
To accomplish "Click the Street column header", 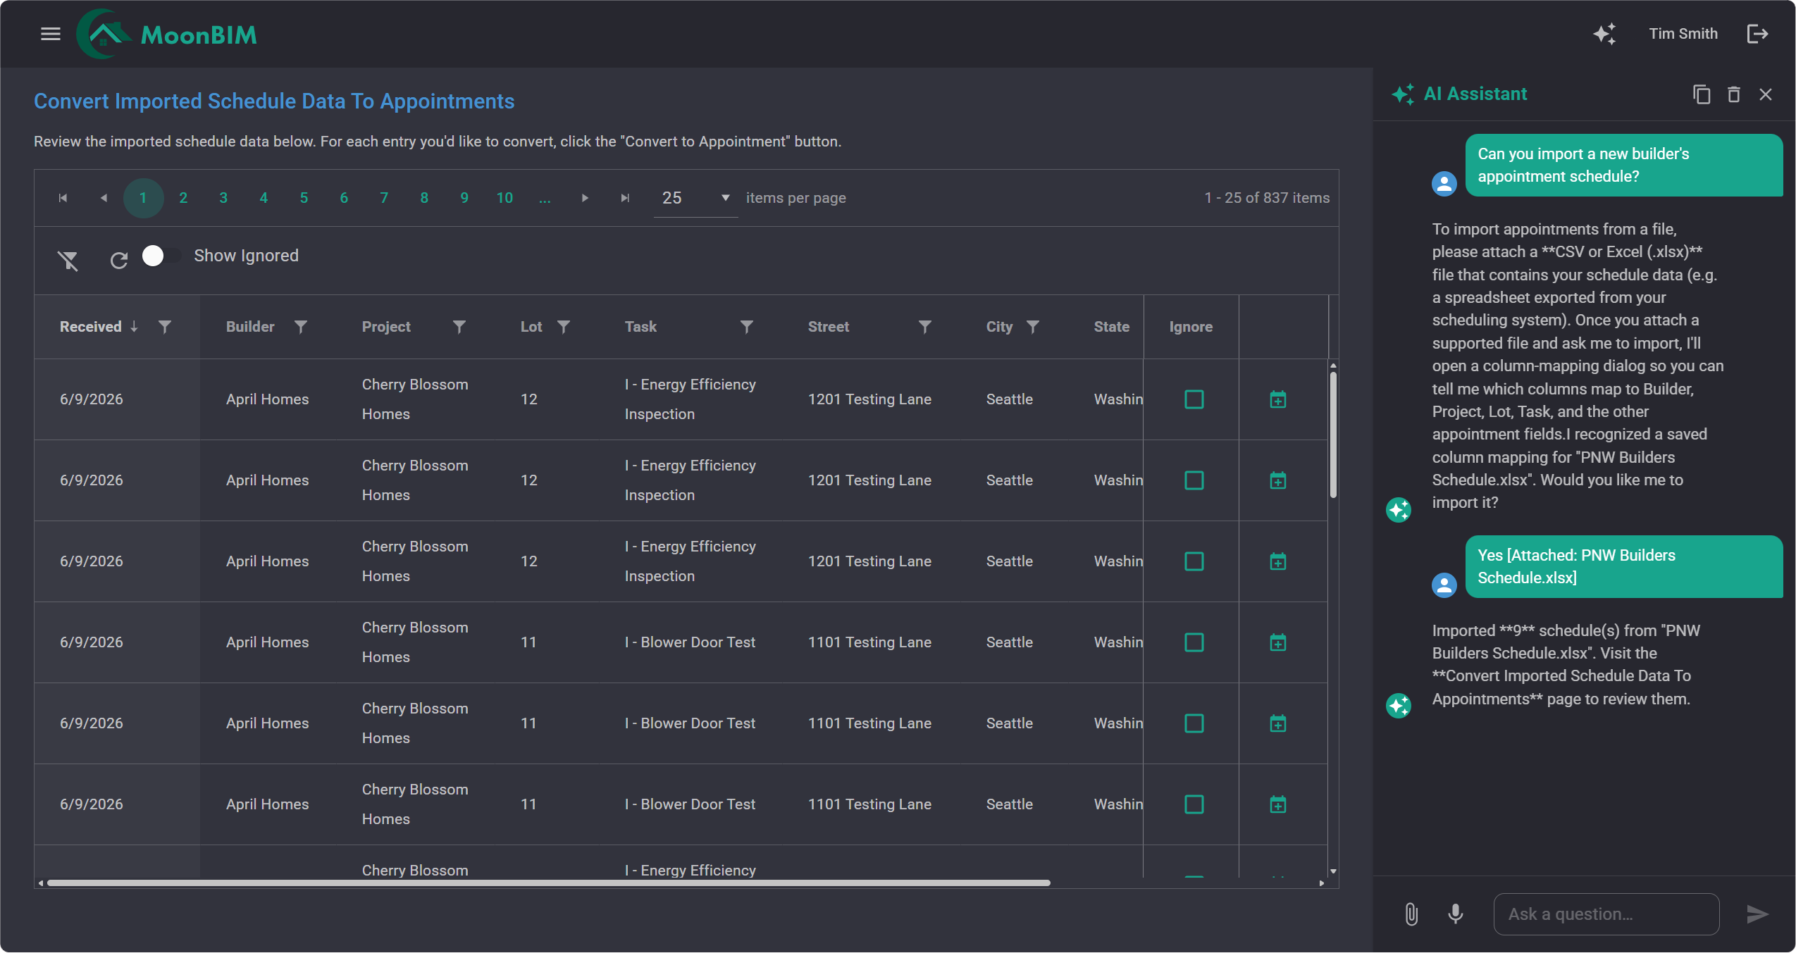I will (829, 327).
